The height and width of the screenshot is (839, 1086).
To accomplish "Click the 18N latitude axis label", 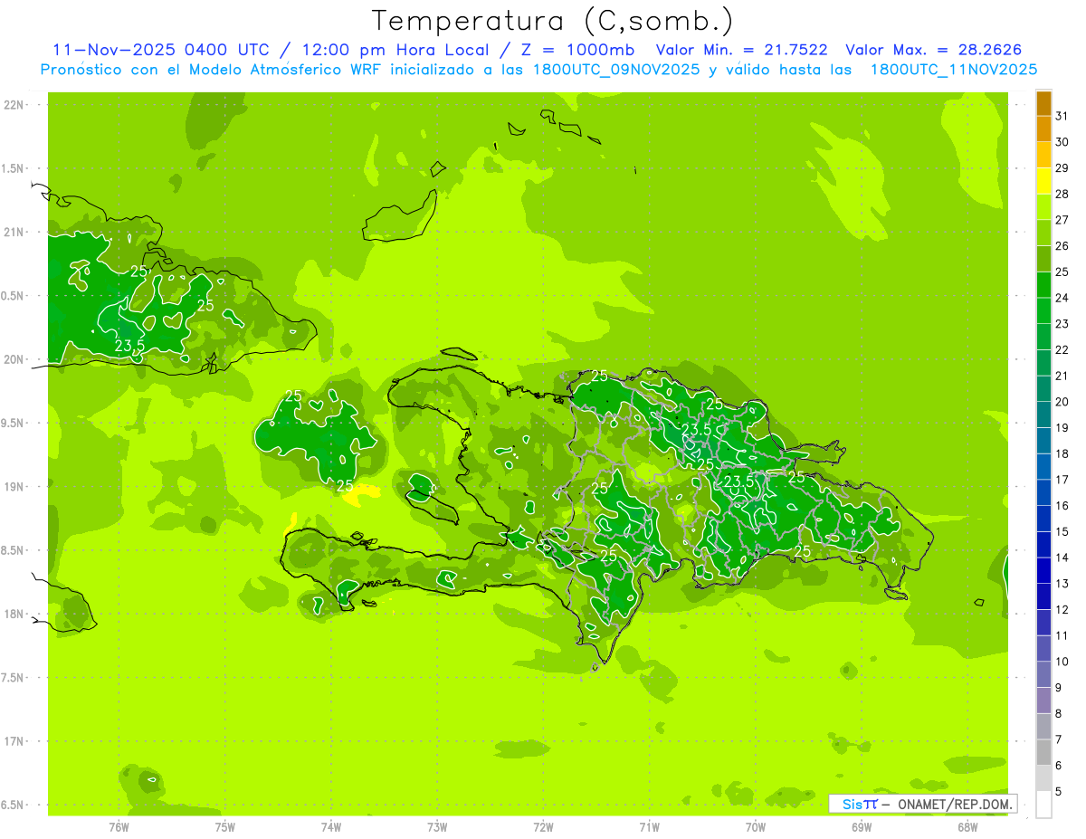I will tap(14, 614).
